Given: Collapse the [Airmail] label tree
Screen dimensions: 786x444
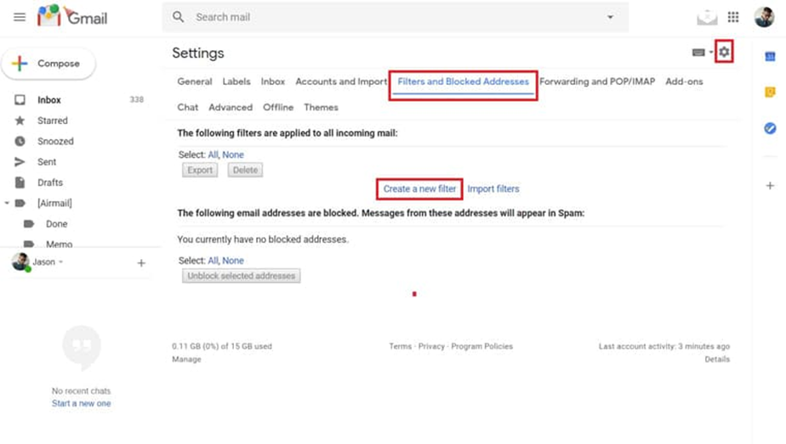Looking at the screenshot, I should [8, 204].
